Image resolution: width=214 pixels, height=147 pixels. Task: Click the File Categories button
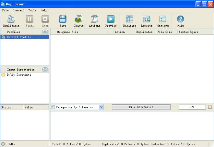pos(141,107)
